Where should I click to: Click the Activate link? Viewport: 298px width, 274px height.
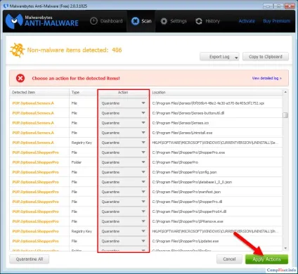tap(247, 21)
